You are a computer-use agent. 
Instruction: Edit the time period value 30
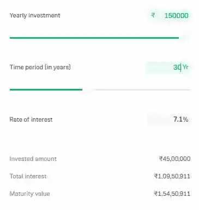tap(177, 67)
